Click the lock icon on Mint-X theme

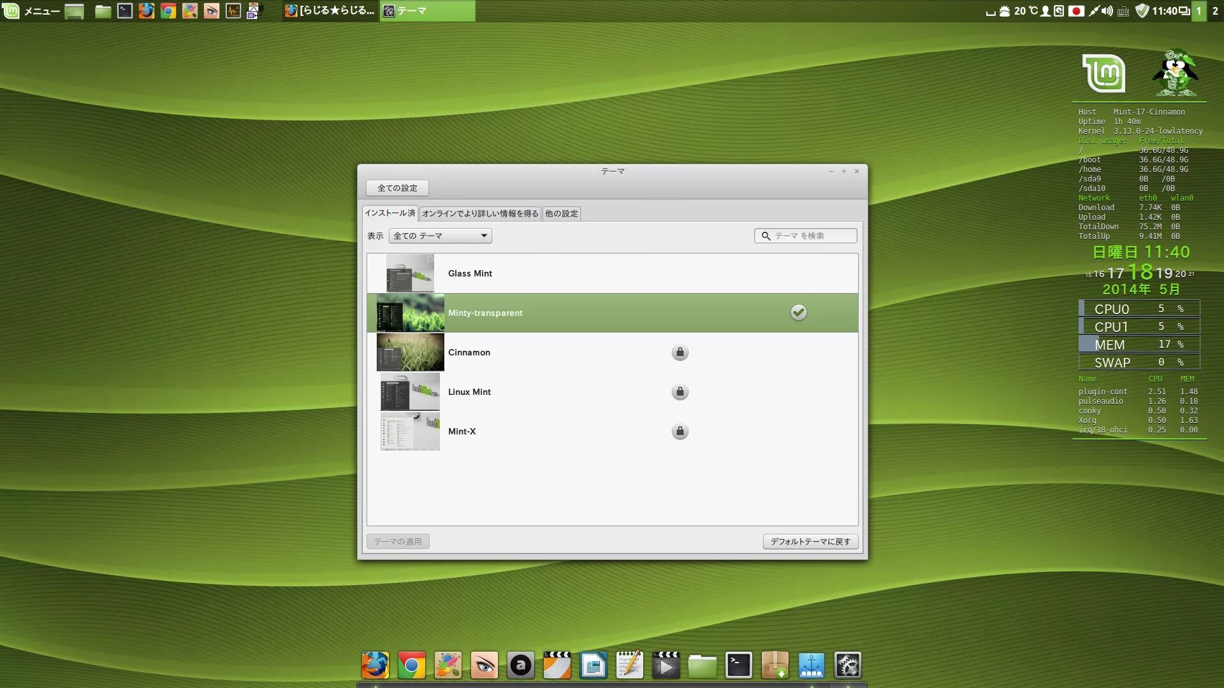pyautogui.click(x=680, y=431)
